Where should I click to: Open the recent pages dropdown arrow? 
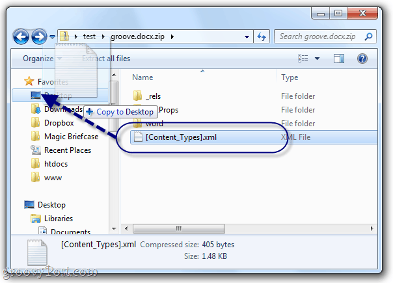click(52, 37)
